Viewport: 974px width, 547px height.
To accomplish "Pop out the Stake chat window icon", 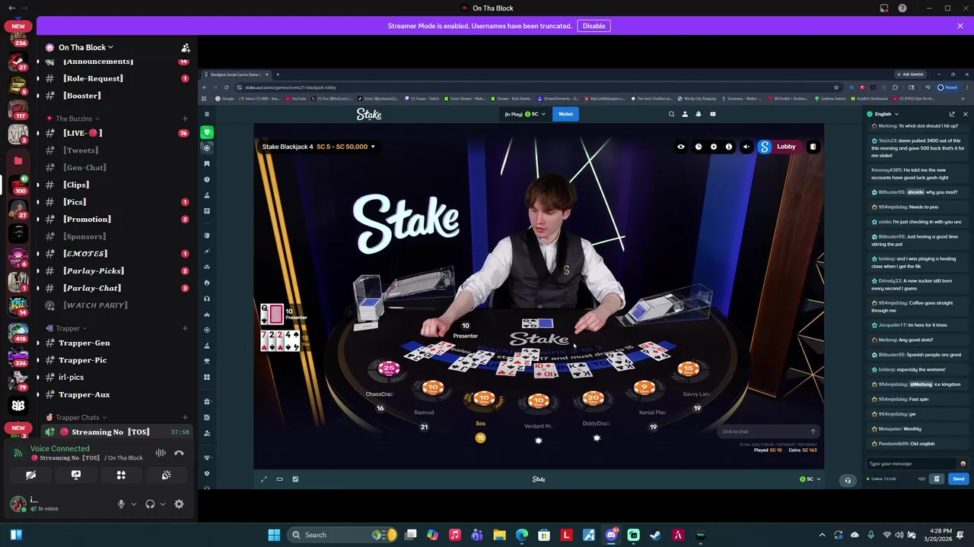I will pos(952,114).
